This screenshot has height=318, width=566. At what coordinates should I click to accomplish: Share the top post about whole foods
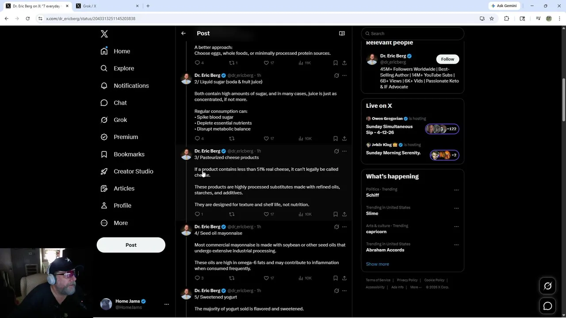[344, 63]
